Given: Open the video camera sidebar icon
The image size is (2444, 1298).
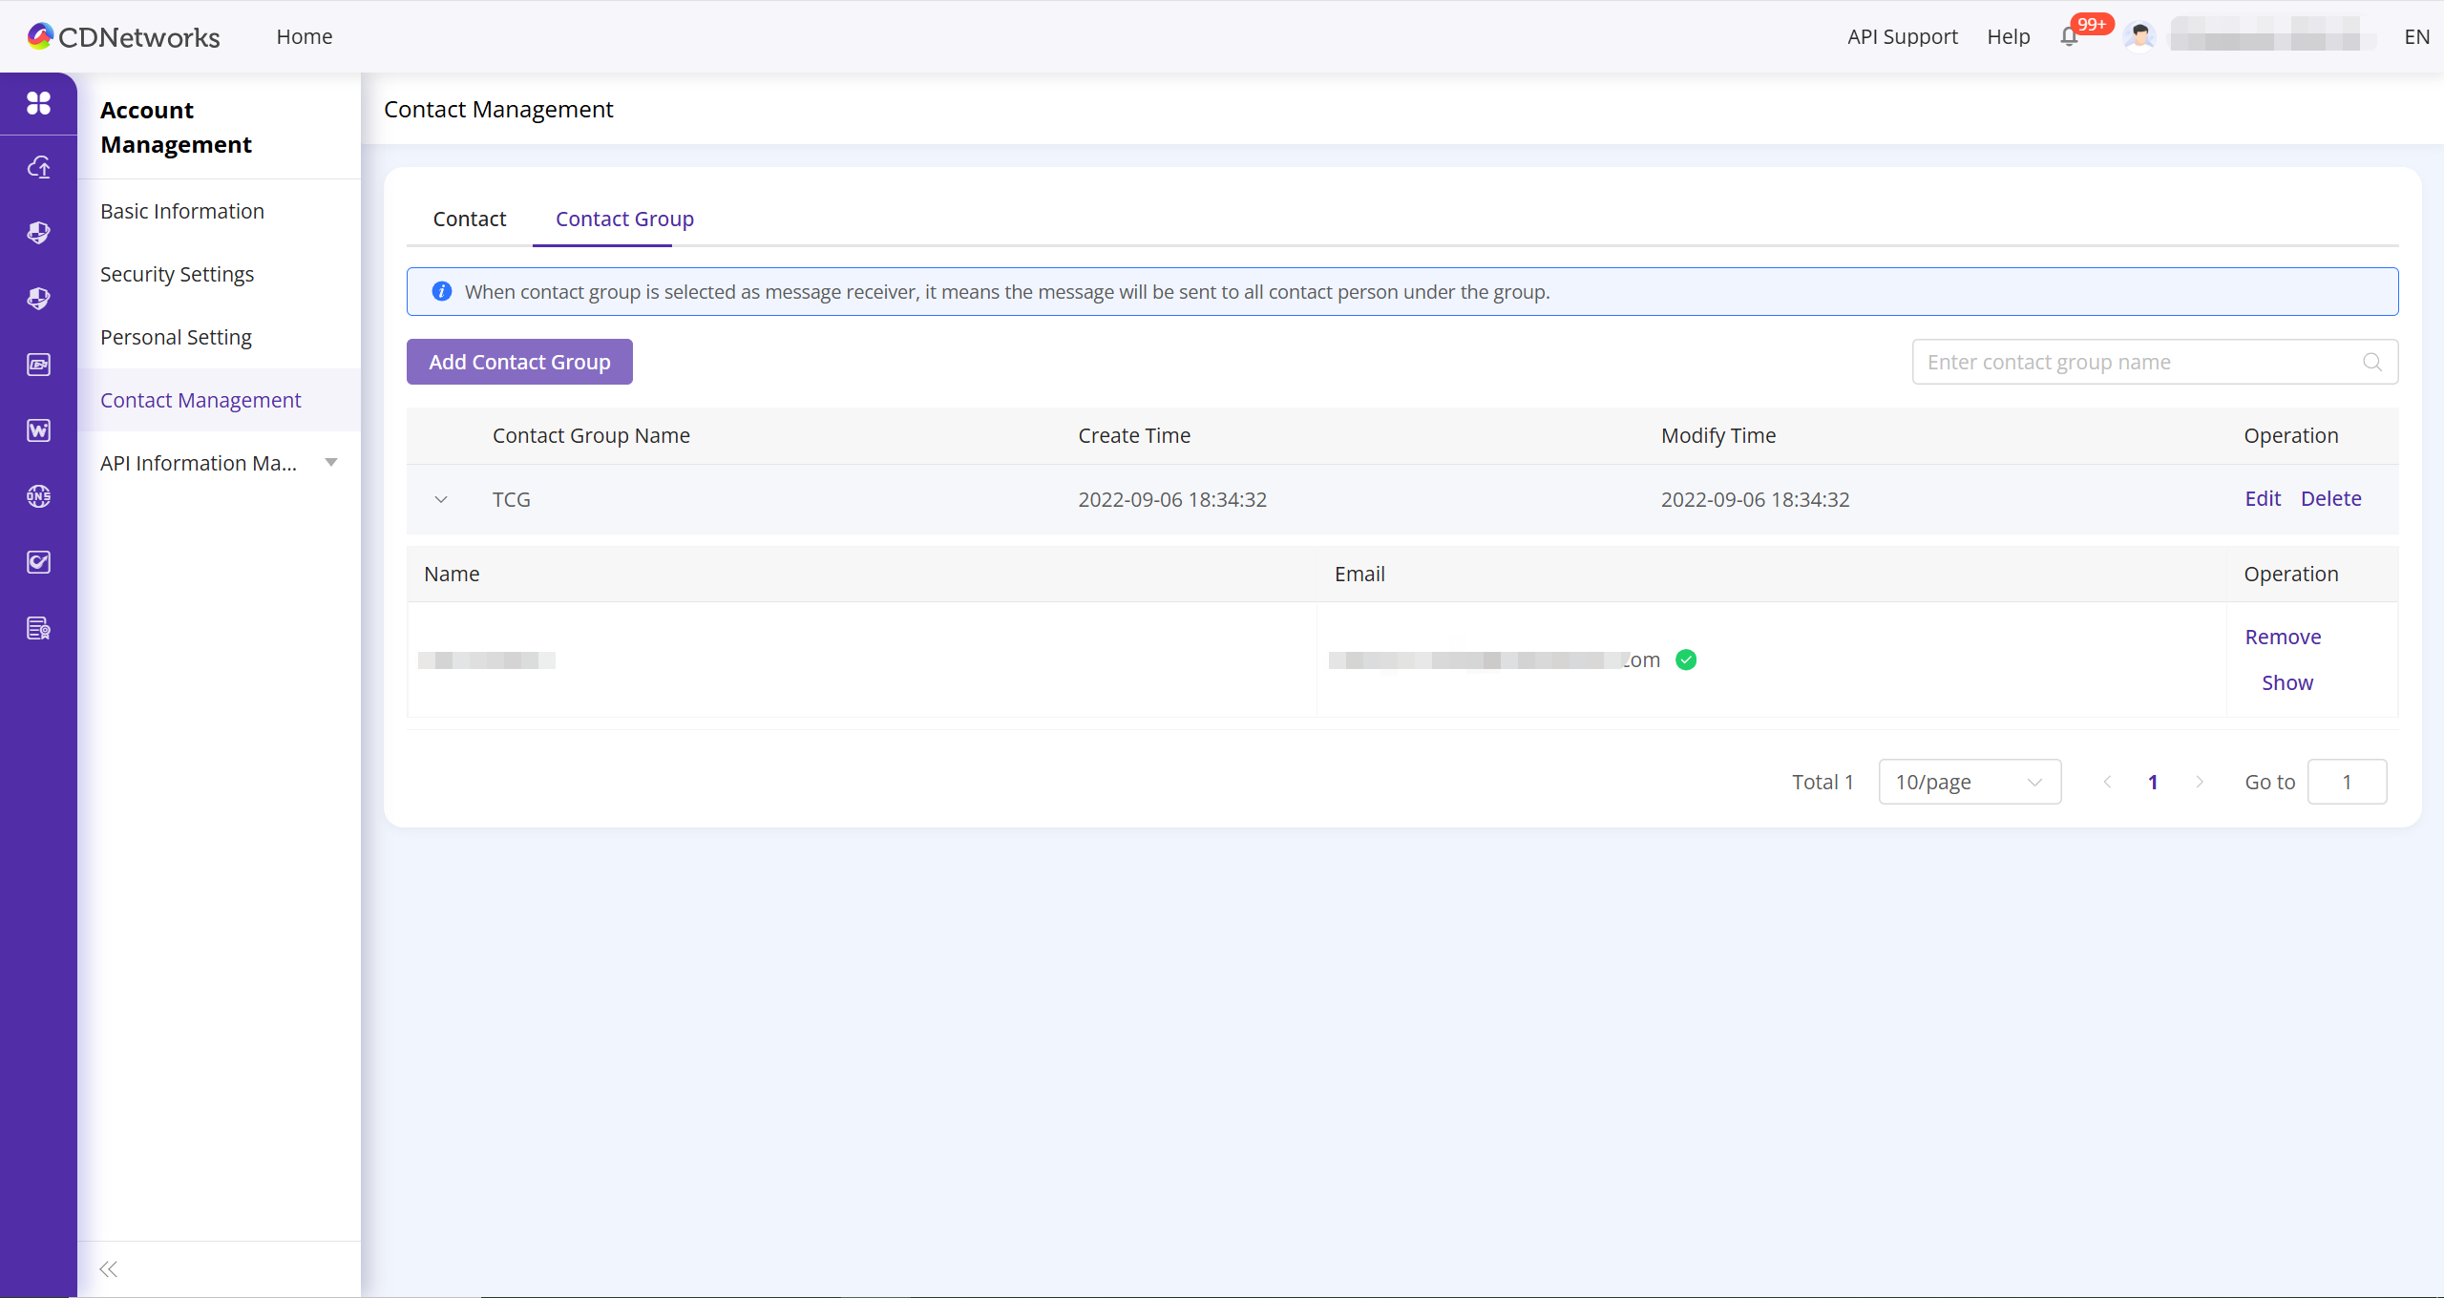Looking at the screenshot, I should (38, 365).
